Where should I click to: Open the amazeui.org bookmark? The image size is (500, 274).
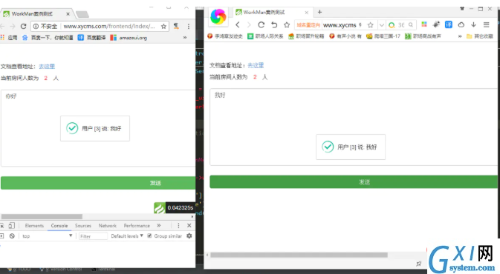[129, 38]
